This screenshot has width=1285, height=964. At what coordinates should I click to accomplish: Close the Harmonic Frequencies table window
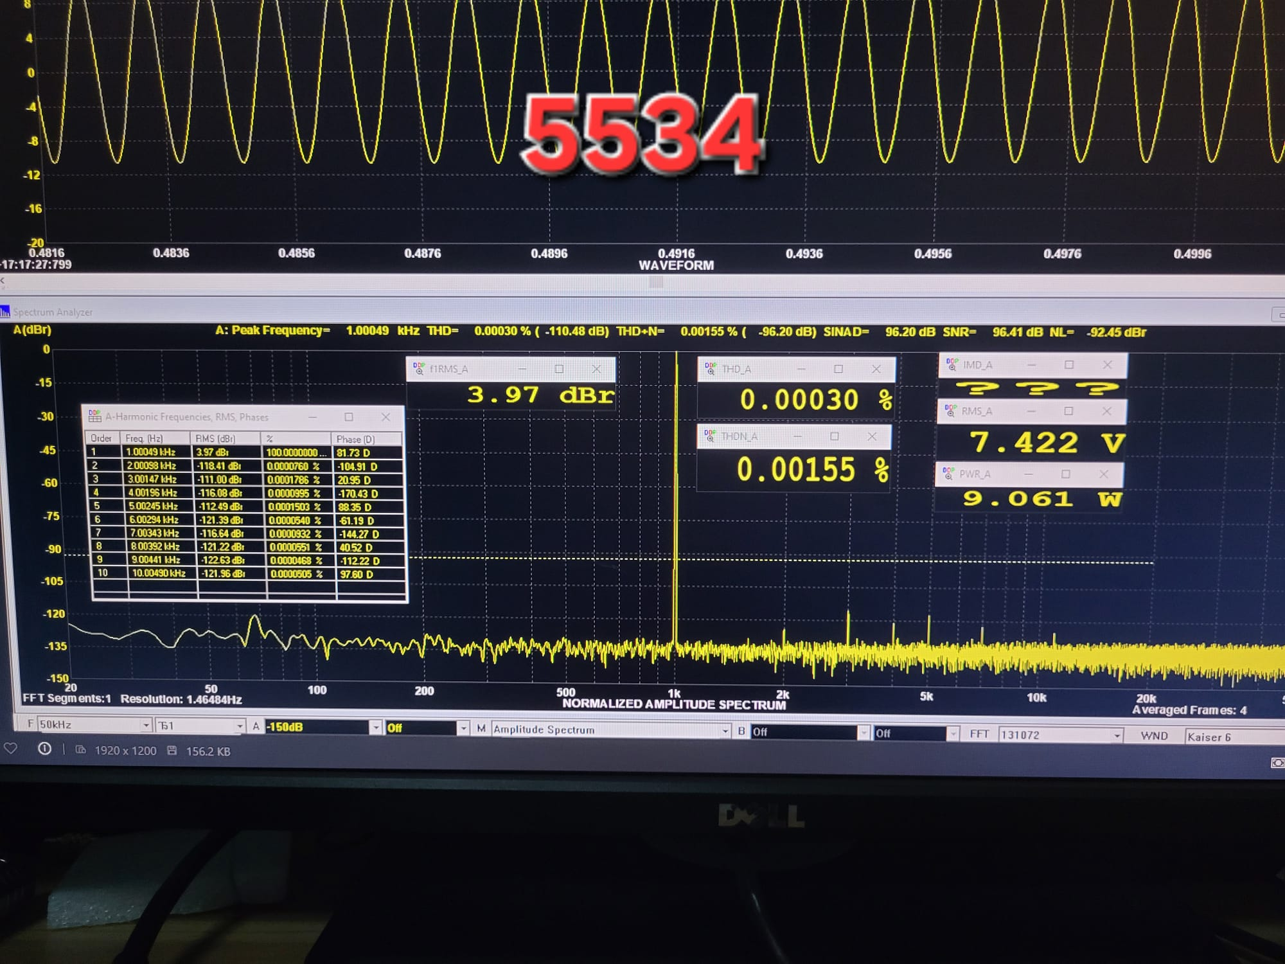(x=385, y=417)
